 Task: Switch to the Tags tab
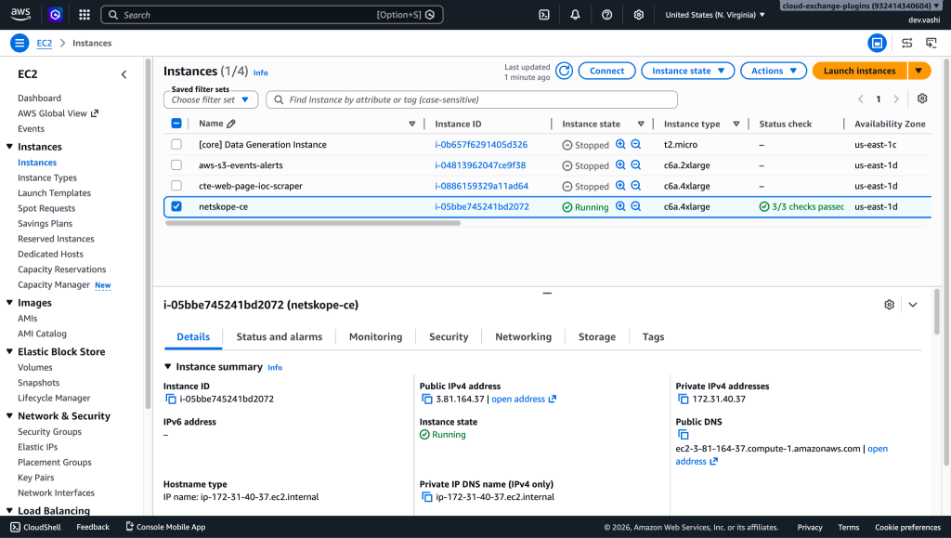tap(653, 336)
